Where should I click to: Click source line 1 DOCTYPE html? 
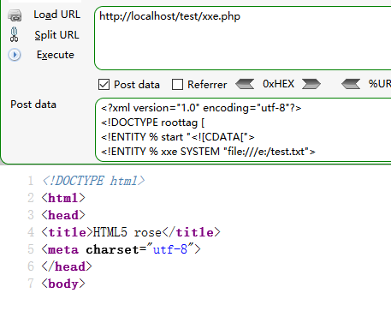pyautogui.click(x=93, y=181)
